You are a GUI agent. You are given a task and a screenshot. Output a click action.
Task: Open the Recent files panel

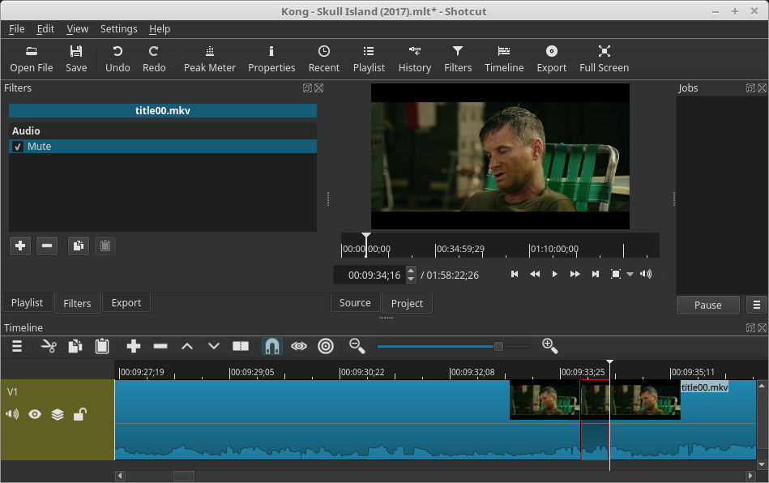(323, 59)
